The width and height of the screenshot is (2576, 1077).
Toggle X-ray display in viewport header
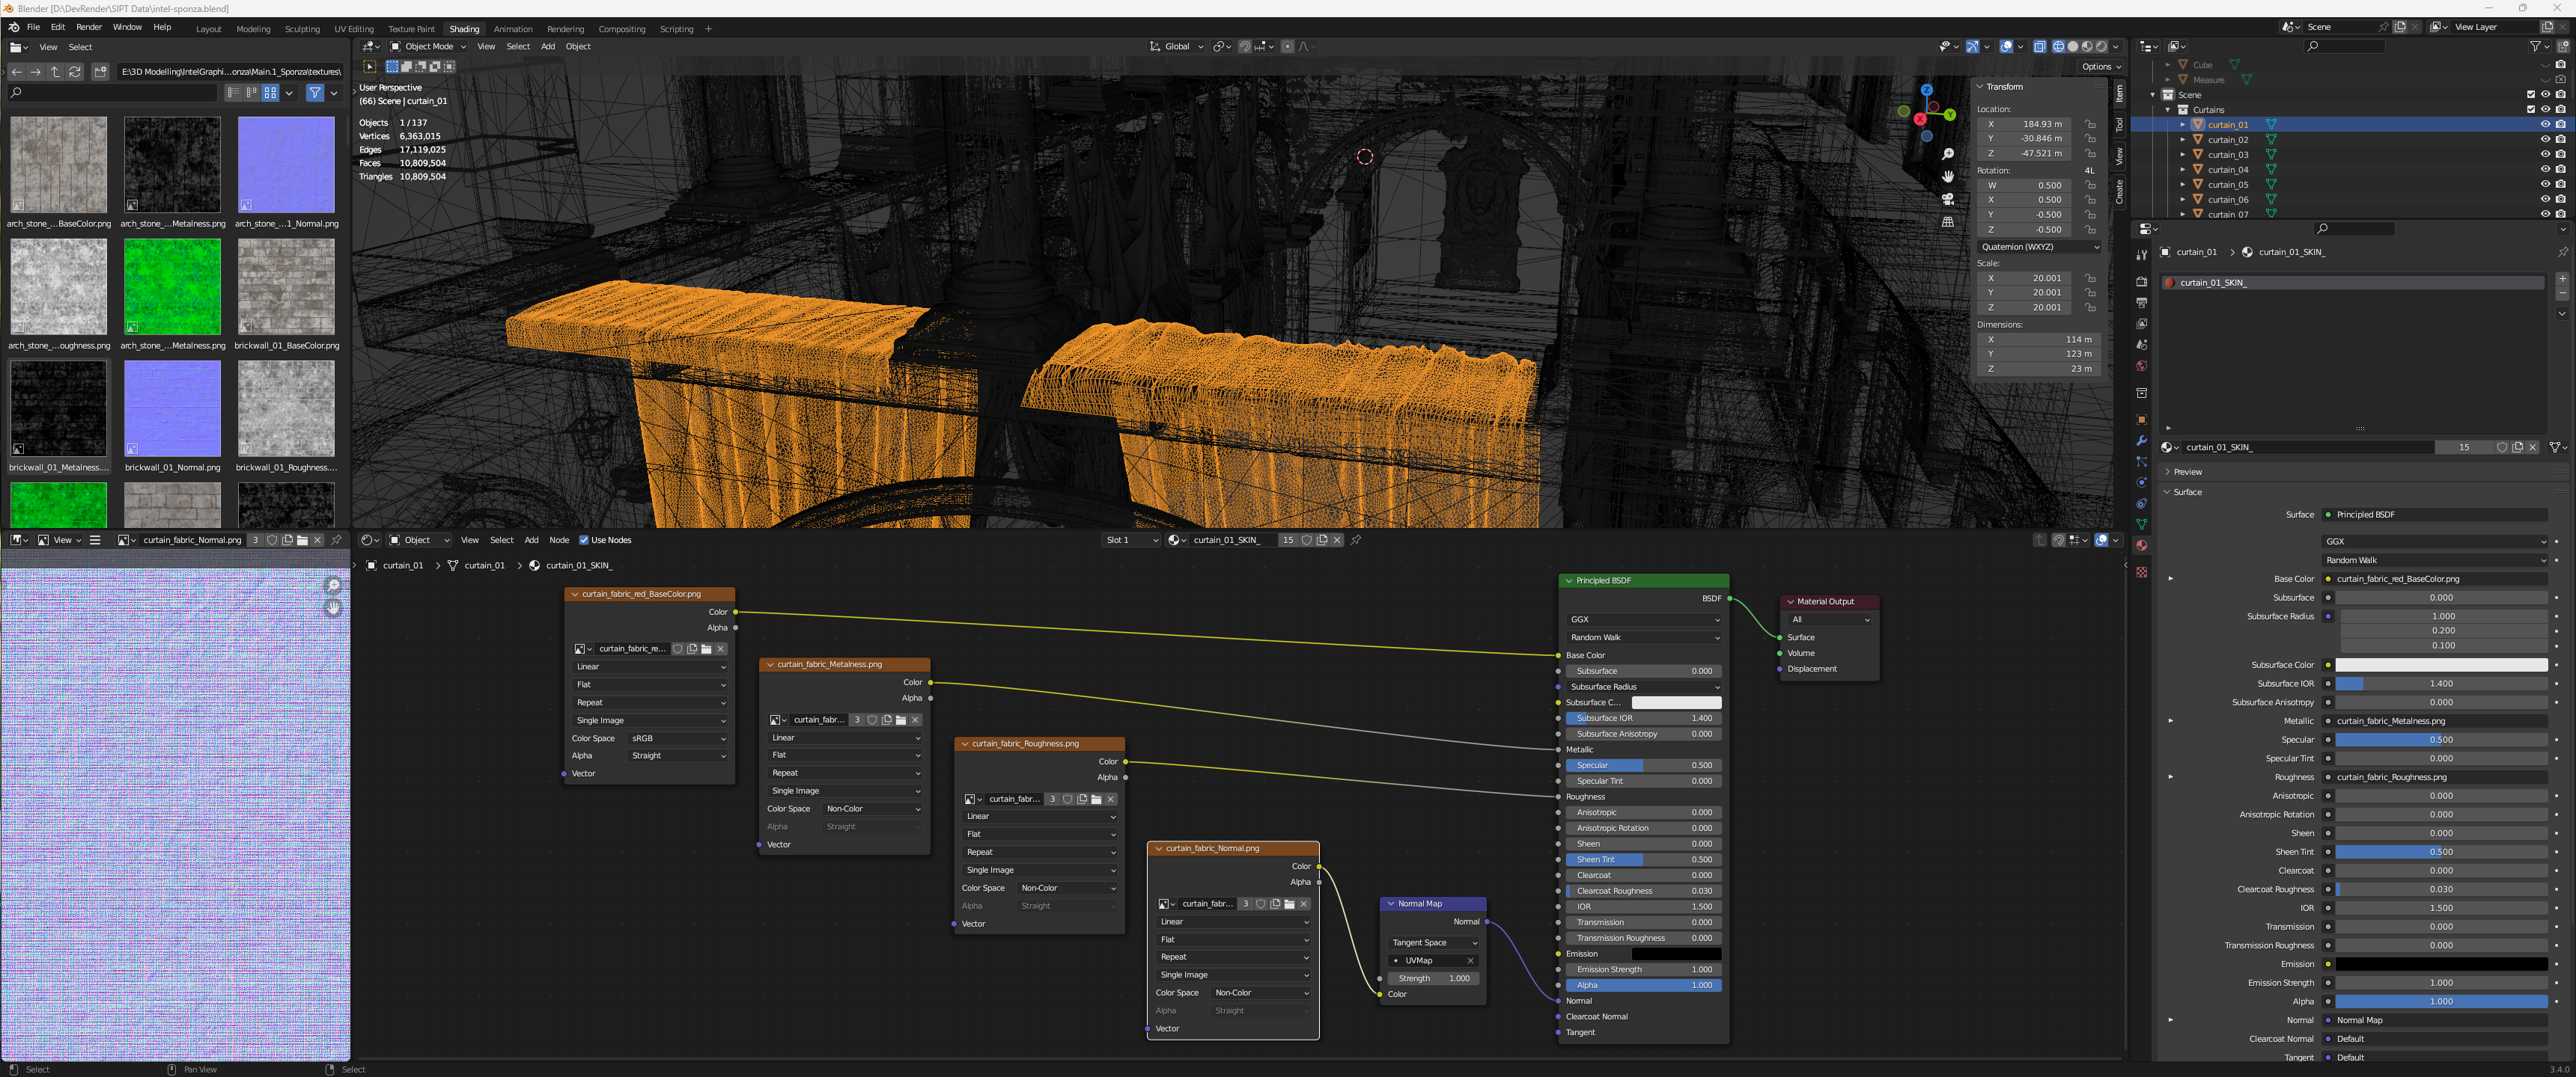2040,47
